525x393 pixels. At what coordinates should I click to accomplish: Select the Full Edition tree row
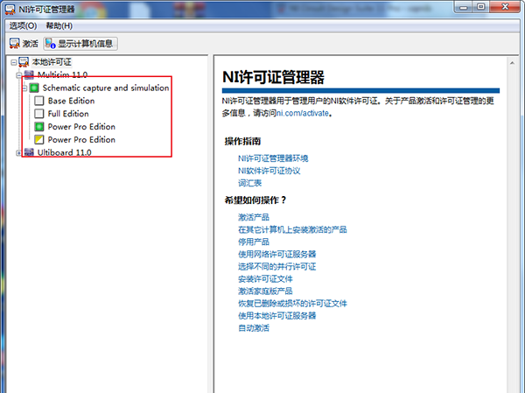click(x=68, y=114)
